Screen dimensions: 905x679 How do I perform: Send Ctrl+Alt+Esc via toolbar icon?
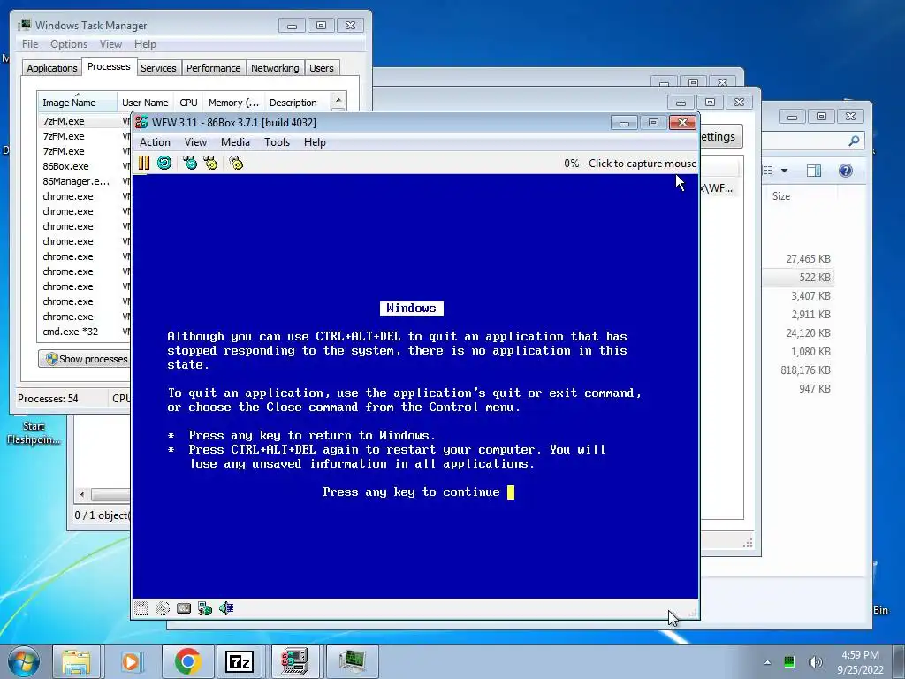[210, 164]
